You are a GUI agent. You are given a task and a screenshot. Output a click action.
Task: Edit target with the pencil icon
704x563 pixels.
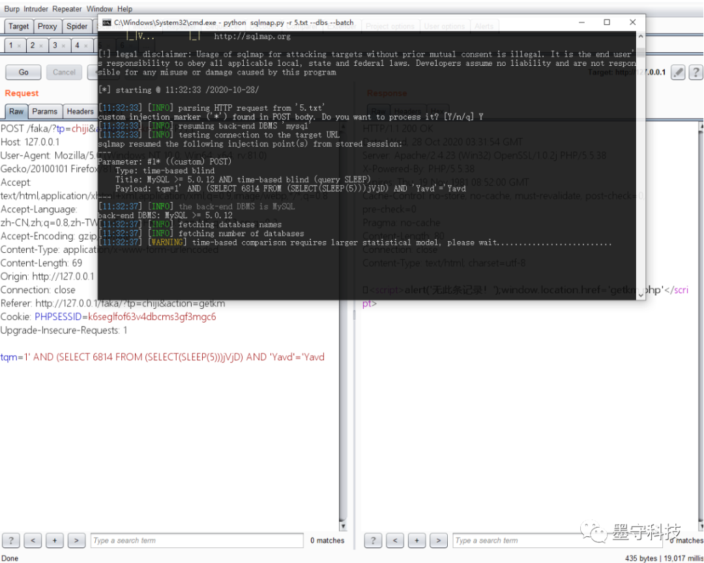click(x=678, y=72)
